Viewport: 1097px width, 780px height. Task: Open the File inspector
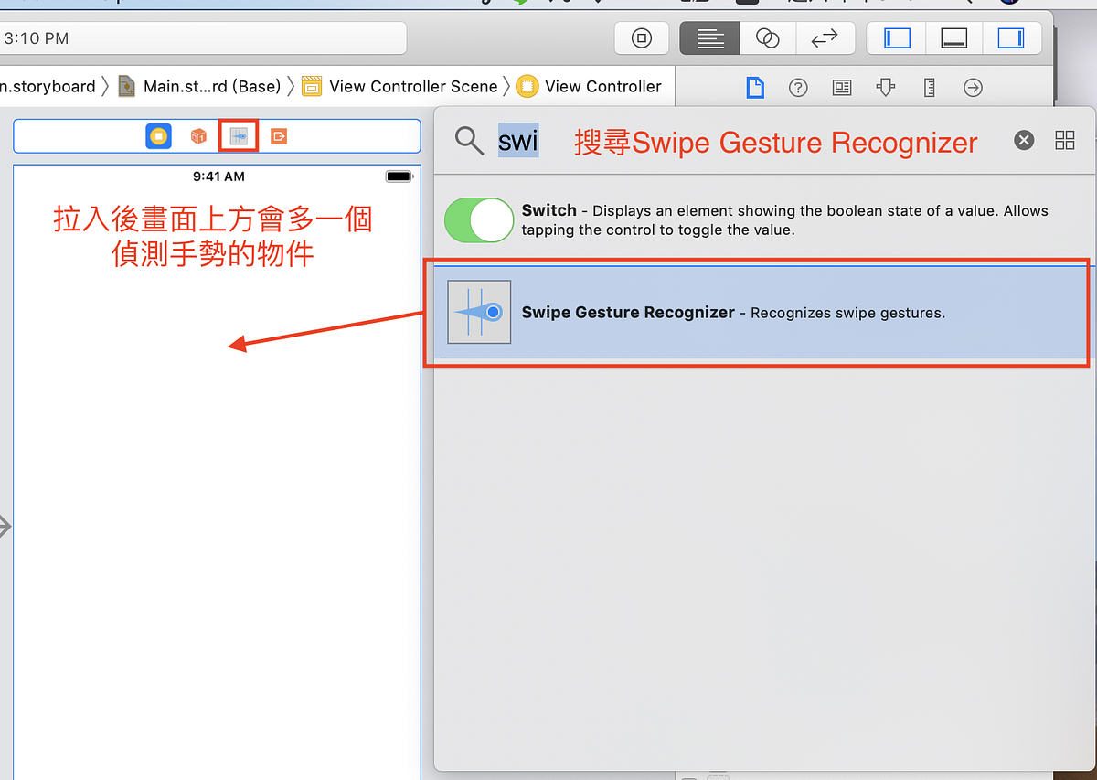[755, 86]
